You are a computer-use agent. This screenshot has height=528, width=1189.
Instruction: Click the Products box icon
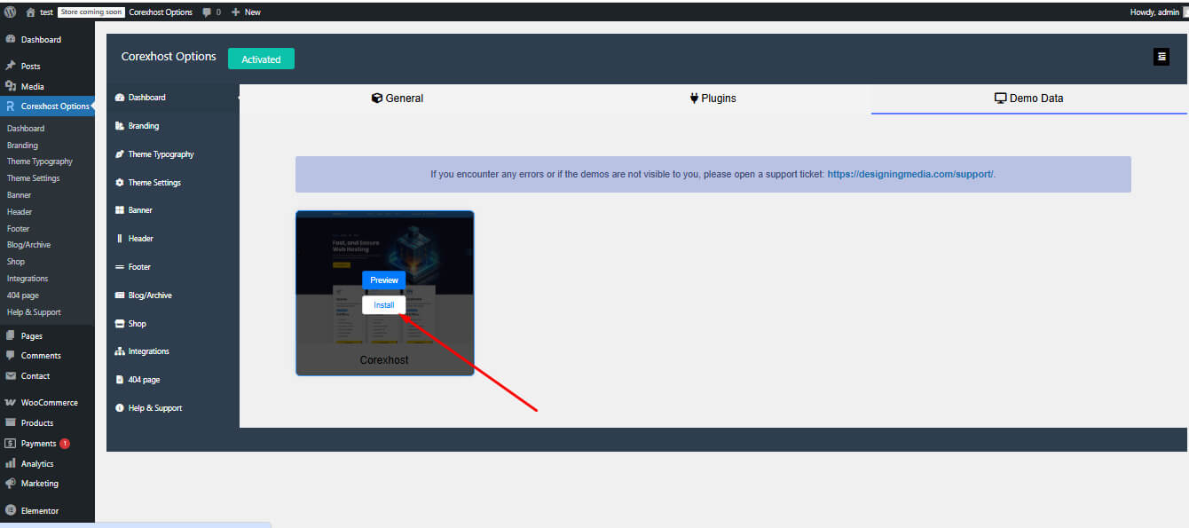click(x=11, y=423)
